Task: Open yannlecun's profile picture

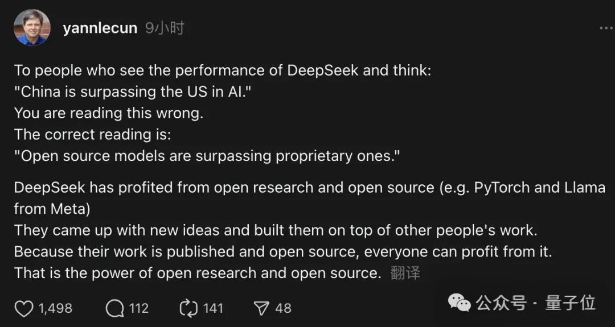Action: tap(32, 28)
